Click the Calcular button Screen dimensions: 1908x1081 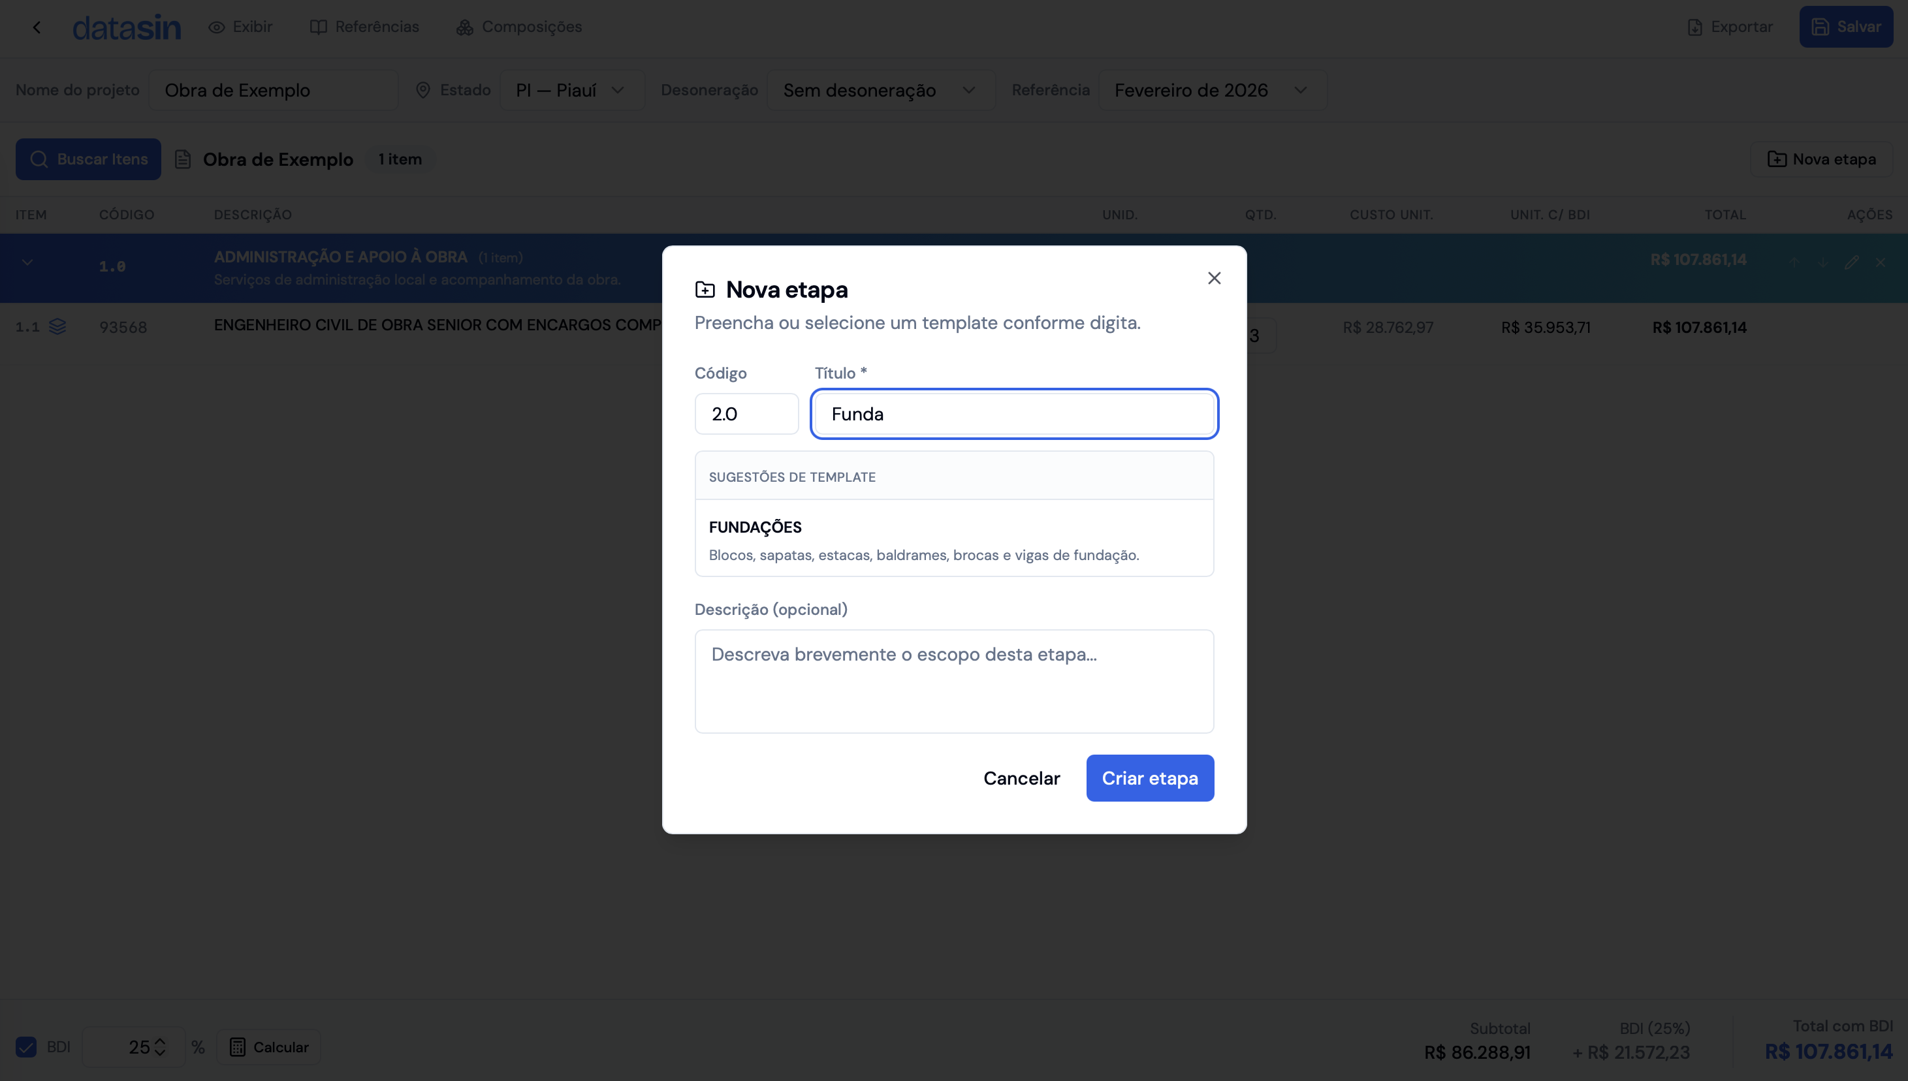269,1047
